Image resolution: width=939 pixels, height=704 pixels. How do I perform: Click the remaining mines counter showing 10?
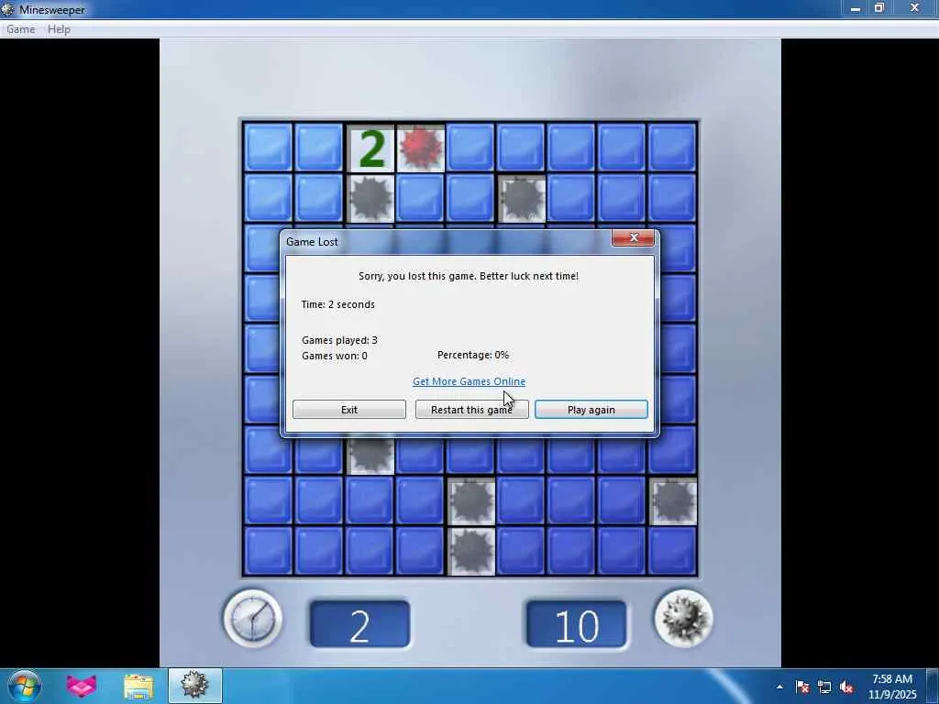(577, 625)
